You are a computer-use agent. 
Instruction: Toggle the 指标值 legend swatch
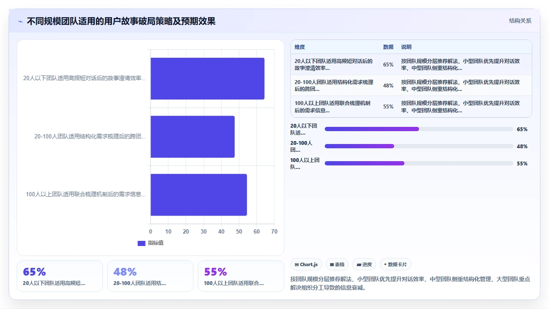point(142,243)
